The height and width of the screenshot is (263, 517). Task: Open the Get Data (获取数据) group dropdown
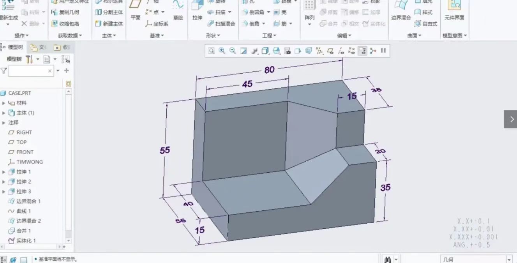70,35
